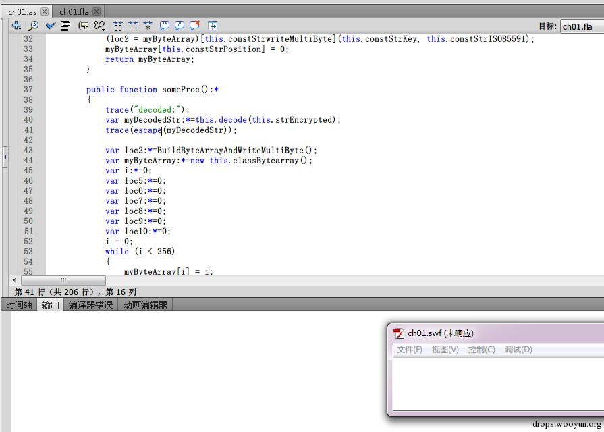The width and height of the screenshot is (604, 432).
Task: Apply Auto Format to the script
Action: point(65,26)
